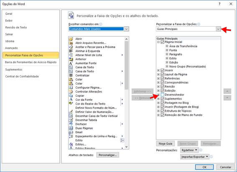
Task: Open the Avançado options category
Action: point(11,48)
